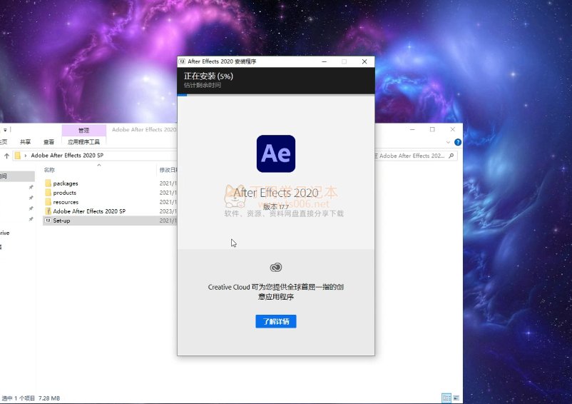
Task: Click the Creative Cloud icon
Action: click(276, 268)
